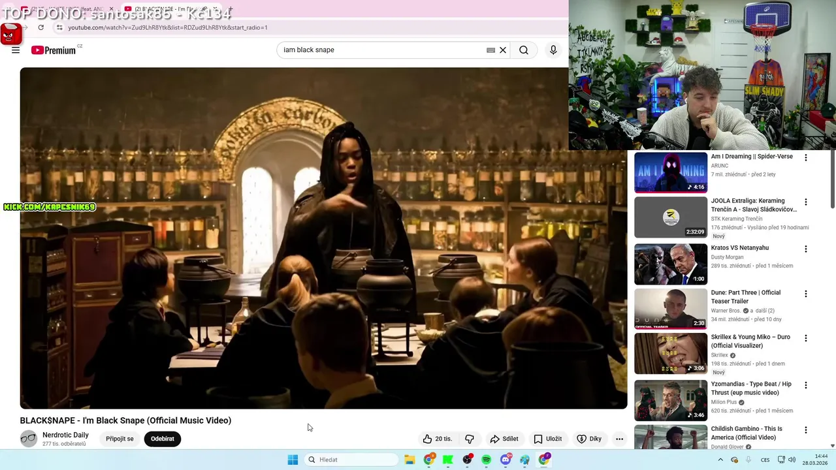Open options for Childish Gambino video
Screen dimensions: 836x470
click(805, 430)
